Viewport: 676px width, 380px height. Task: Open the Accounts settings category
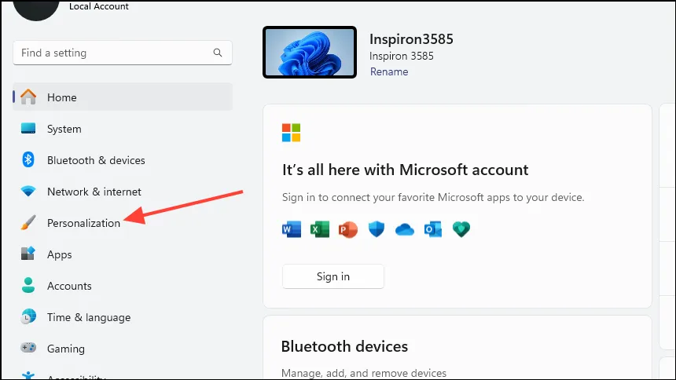pos(69,286)
